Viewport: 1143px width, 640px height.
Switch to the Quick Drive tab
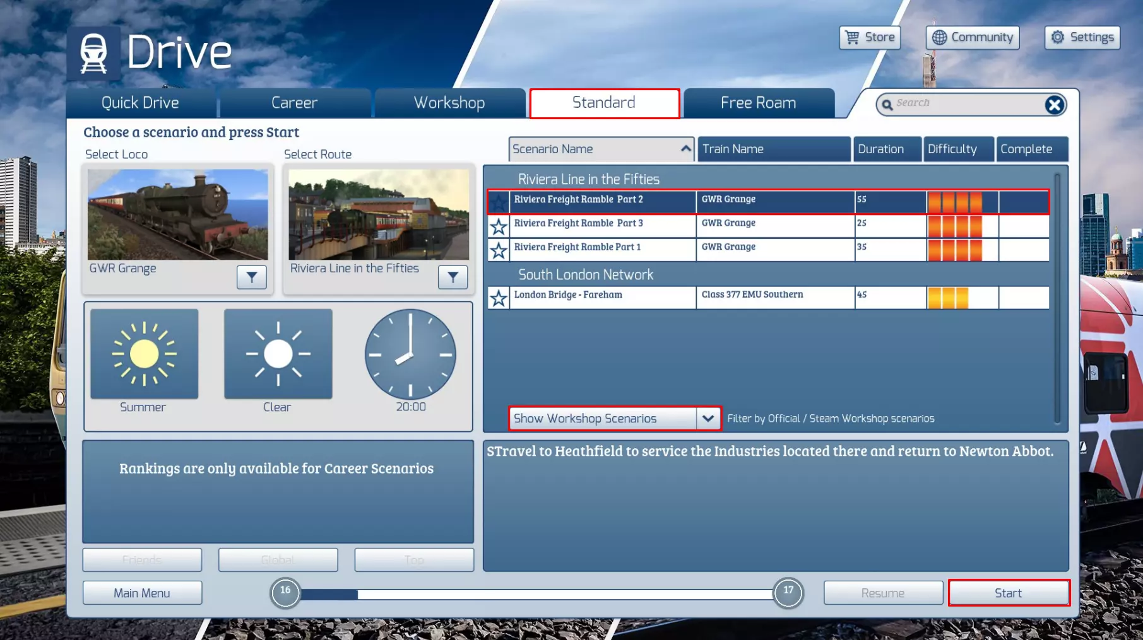pyautogui.click(x=141, y=103)
